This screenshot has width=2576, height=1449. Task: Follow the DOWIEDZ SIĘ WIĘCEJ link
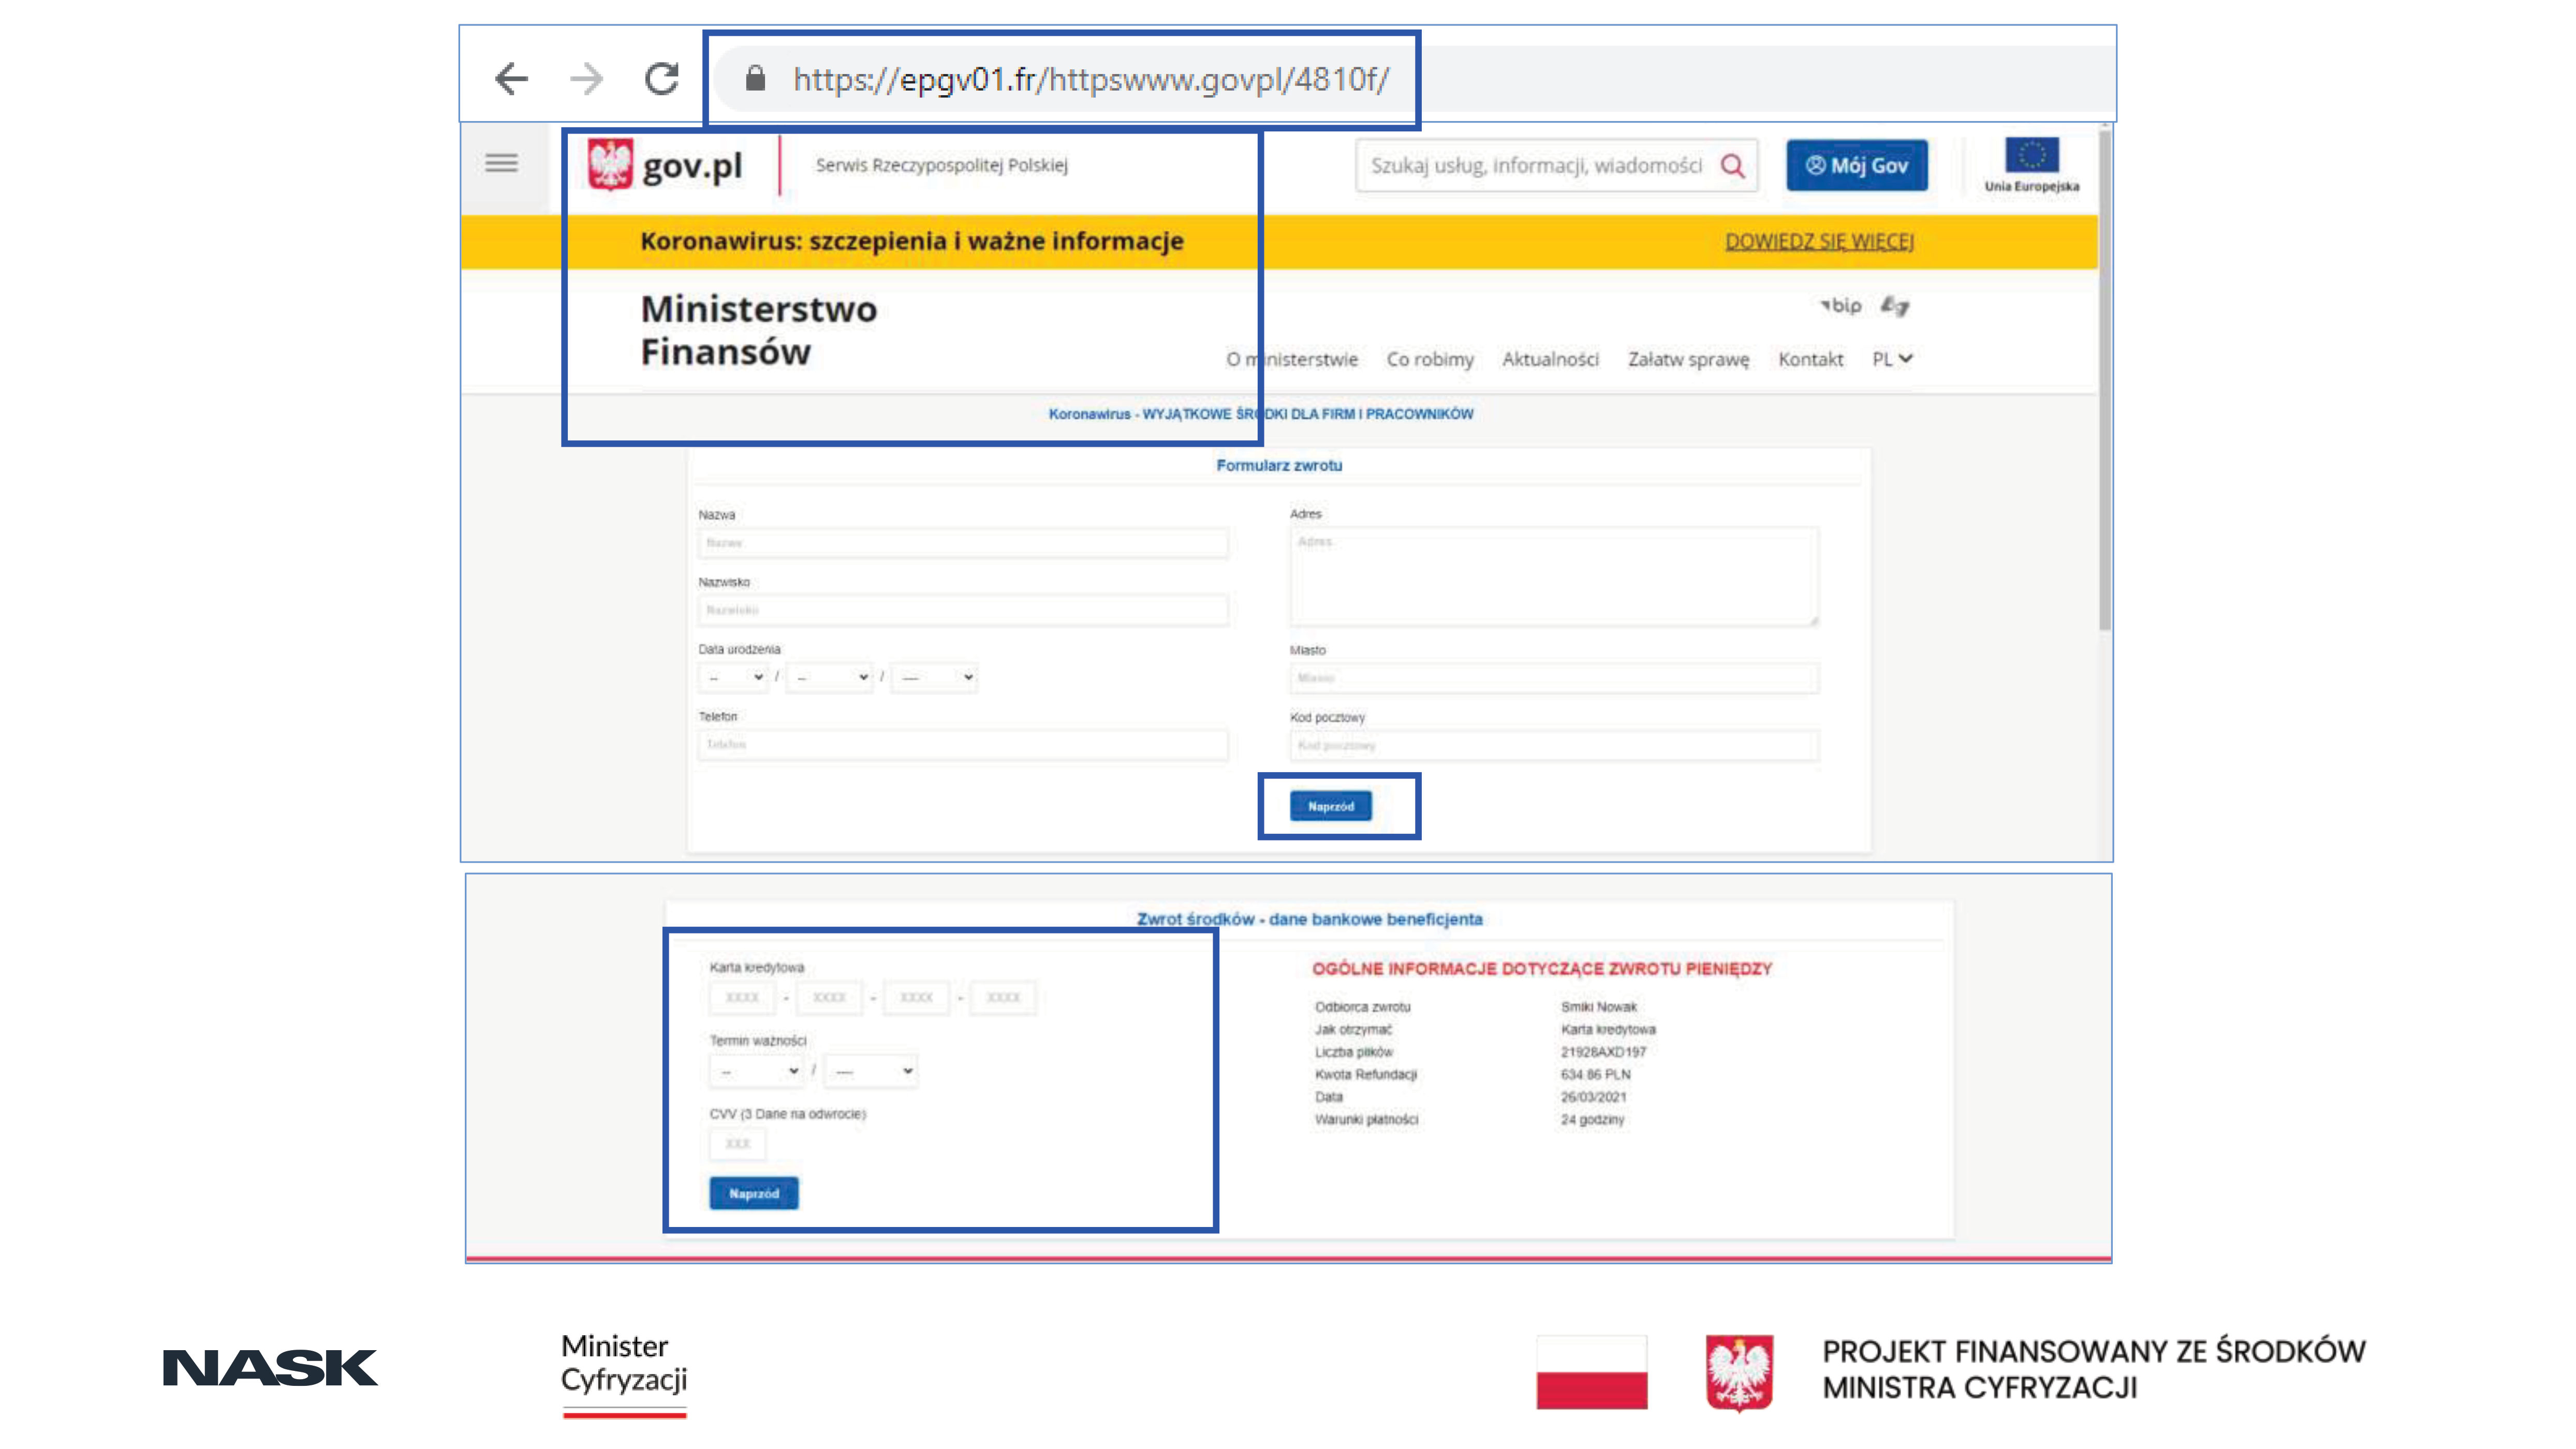pyautogui.click(x=1819, y=241)
